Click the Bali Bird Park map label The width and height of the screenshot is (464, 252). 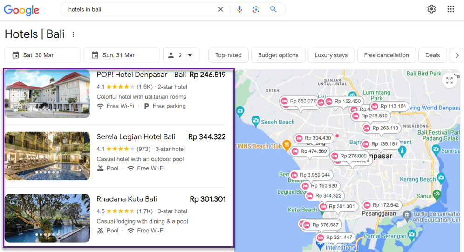[424, 74]
